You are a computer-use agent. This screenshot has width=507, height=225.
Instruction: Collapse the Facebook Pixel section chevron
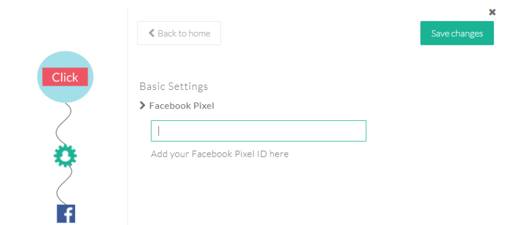(142, 105)
